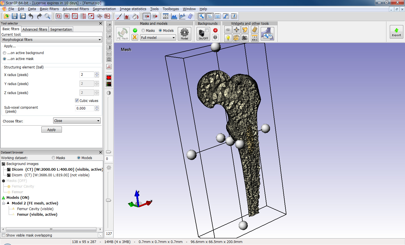The height and width of the screenshot is (245, 405).
Task: Select the magnifier zoom tool
Action: coord(47,16)
